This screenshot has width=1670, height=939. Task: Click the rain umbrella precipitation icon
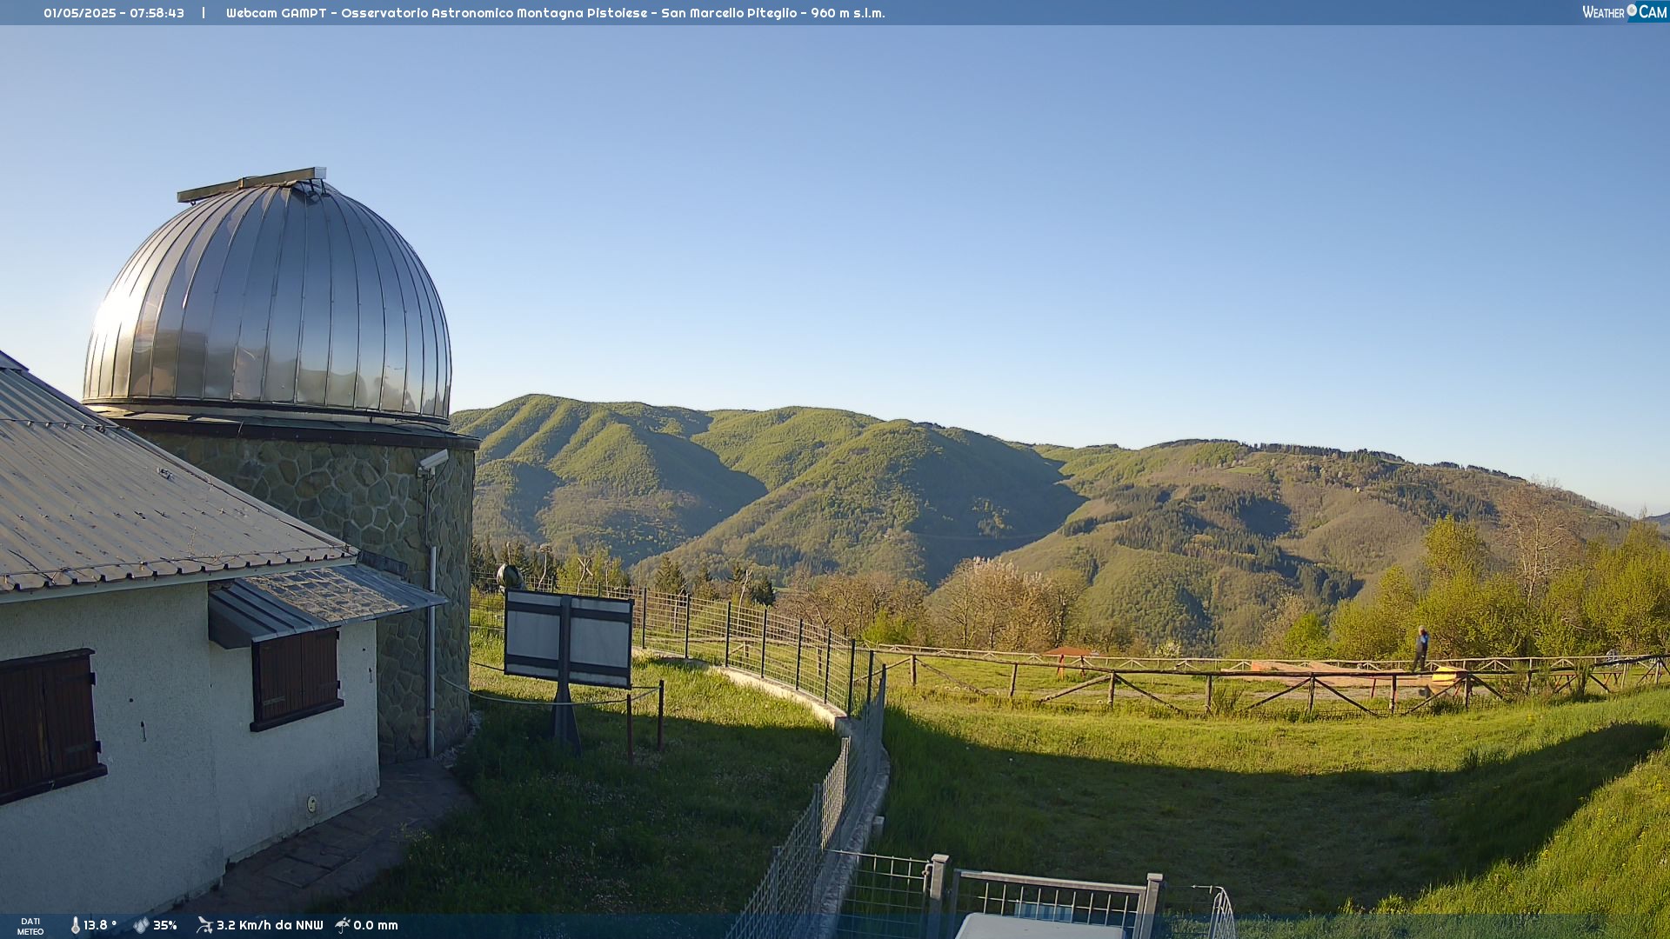(343, 925)
